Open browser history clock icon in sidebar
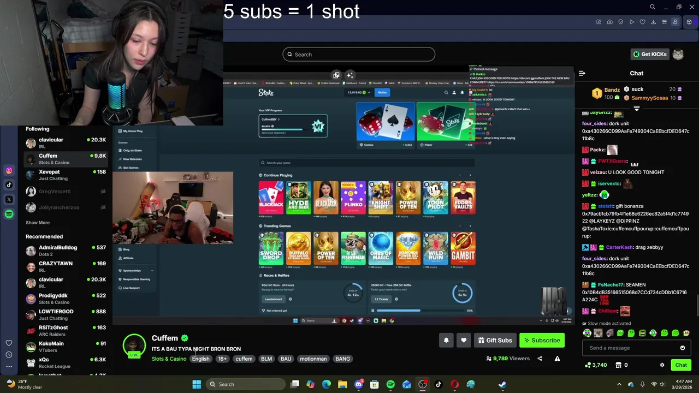Screen dimensions: 699x393 pos(9,355)
